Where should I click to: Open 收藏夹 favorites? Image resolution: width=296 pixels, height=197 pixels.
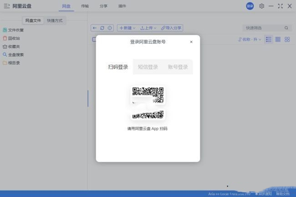pyautogui.click(x=11, y=46)
